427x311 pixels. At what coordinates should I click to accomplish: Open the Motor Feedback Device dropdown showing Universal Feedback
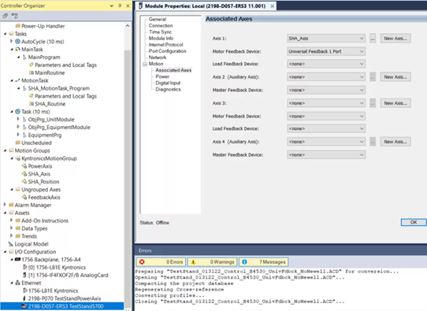(x=326, y=51)
